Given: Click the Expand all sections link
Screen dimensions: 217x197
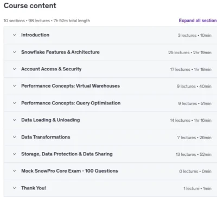Looking at the screenshot, I should pyautogui.click(x=198, y=21).
